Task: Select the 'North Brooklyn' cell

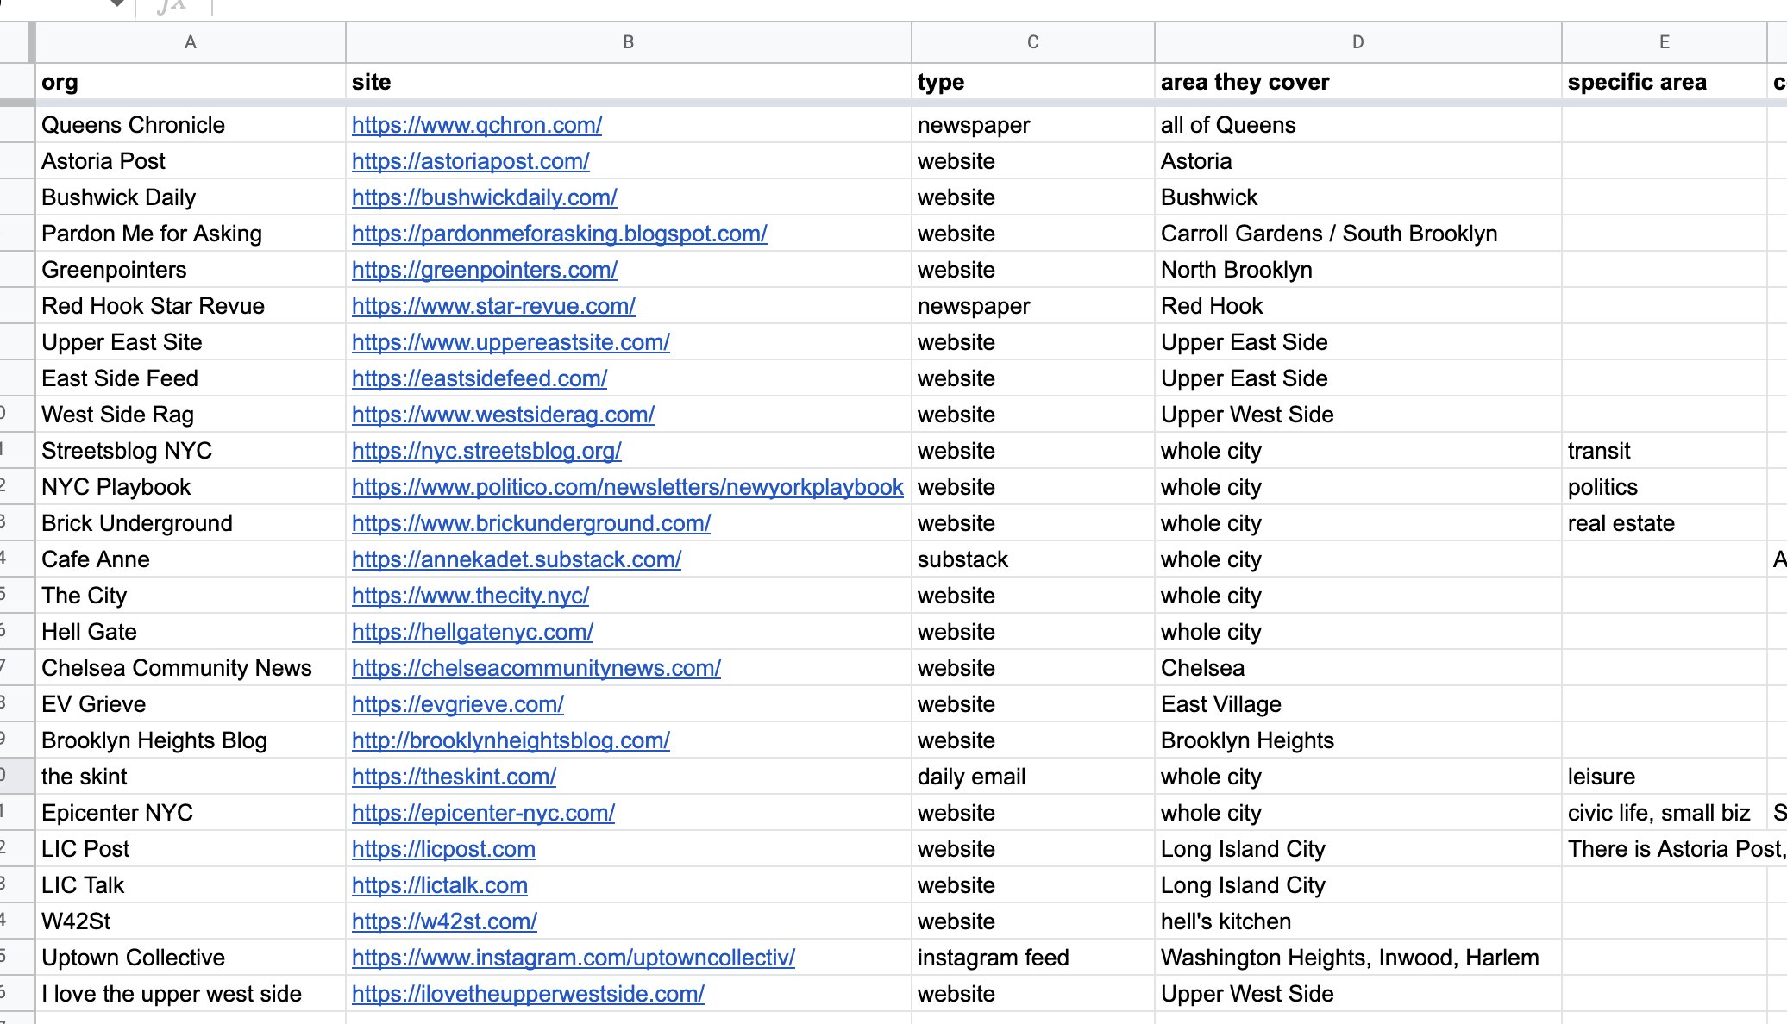Action: coord(1358,270)
